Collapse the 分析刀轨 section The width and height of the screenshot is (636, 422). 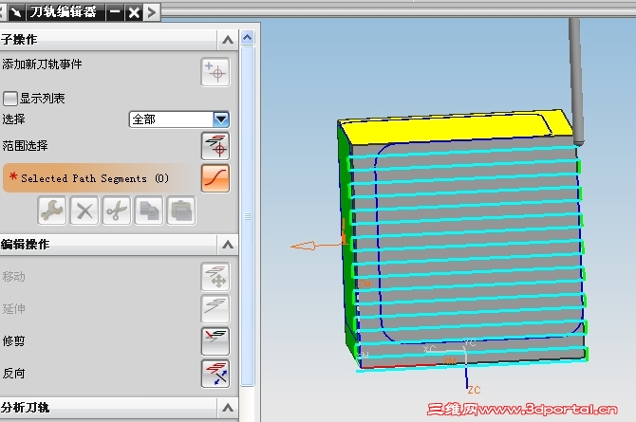point(228,408)
